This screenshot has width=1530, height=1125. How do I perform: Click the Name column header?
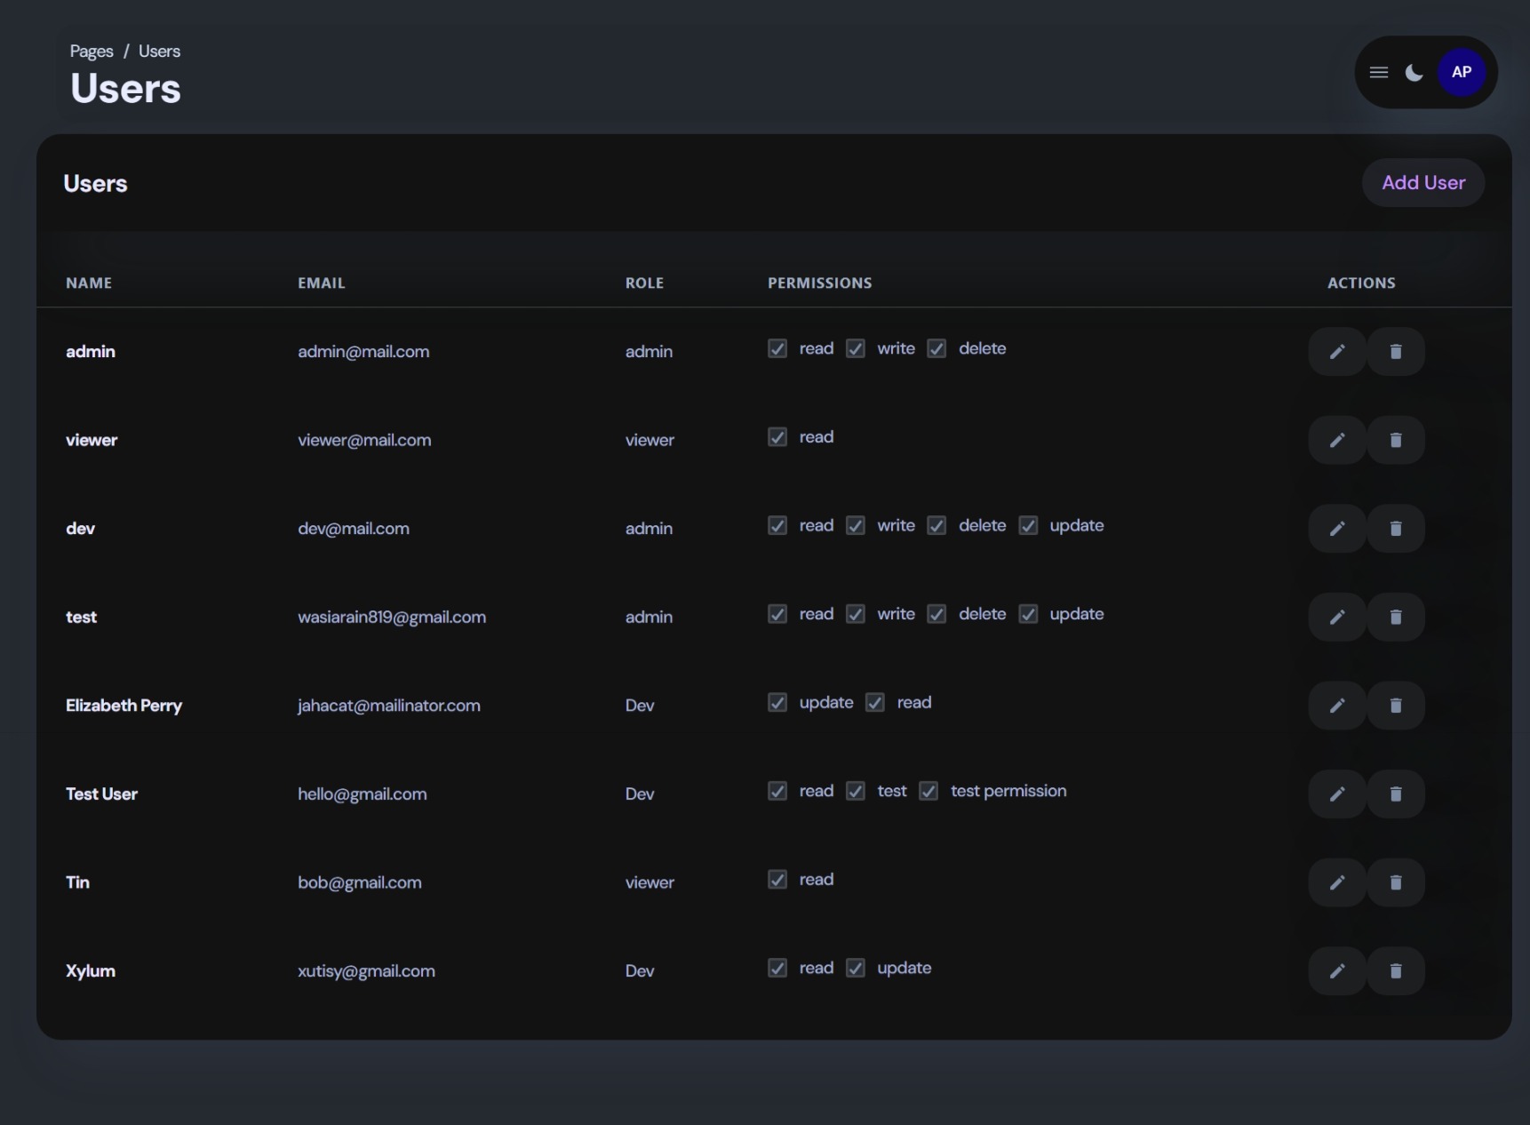89,283
